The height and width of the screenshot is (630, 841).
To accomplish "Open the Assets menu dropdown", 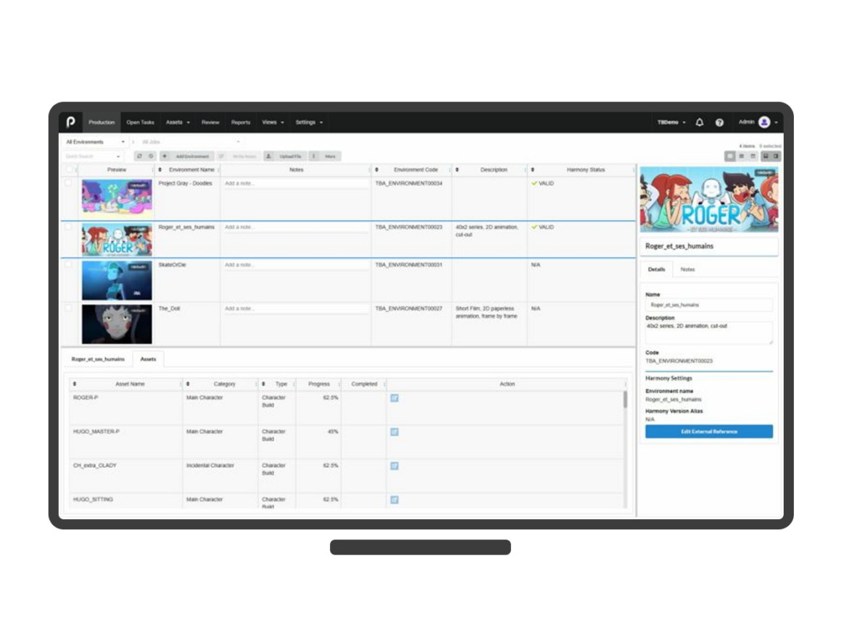I will coord(178,122).
